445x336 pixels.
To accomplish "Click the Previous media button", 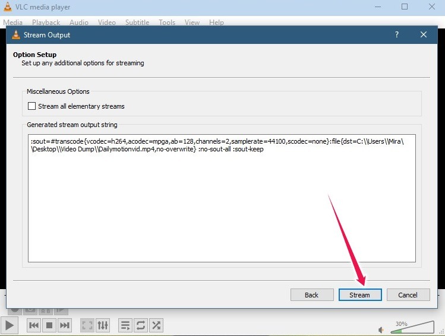I will (34, 325).
